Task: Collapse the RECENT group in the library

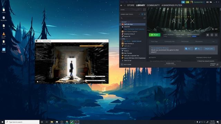Action: (121, 22)
